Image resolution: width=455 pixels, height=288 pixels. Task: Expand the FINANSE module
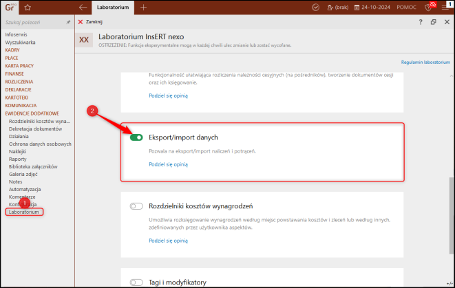click(14, 74)
